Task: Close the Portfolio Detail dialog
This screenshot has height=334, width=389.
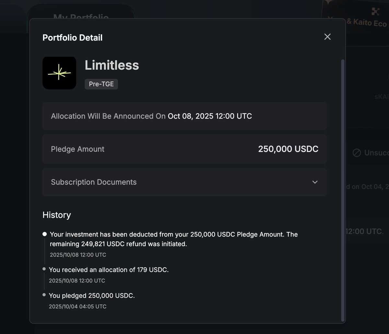Action: 327,37
